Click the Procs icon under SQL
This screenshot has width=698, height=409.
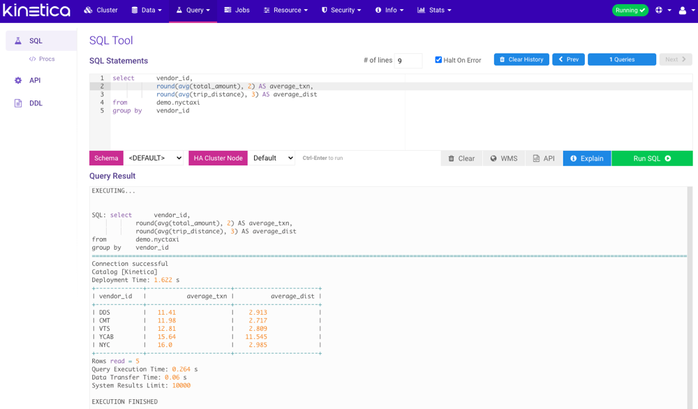[x=33, y=59]
